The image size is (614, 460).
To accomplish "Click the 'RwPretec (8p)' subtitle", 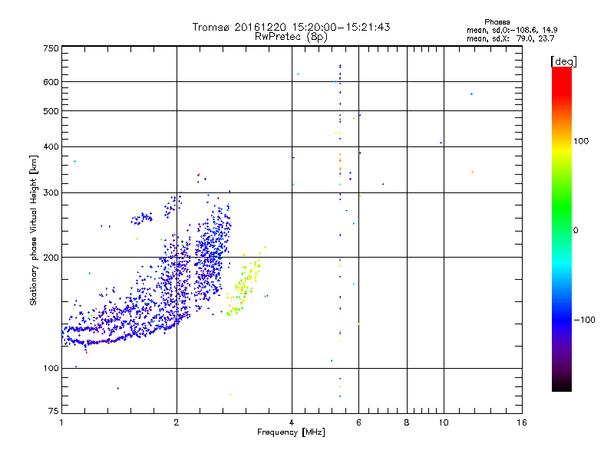I will point(291,37).
